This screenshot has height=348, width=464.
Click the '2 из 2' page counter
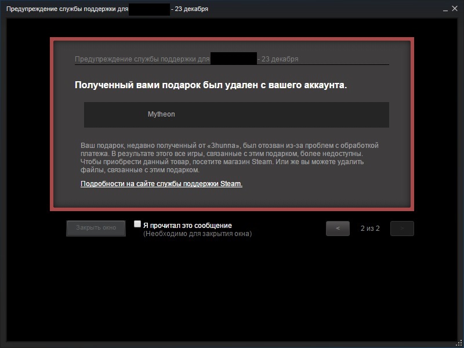pos(370,229)
